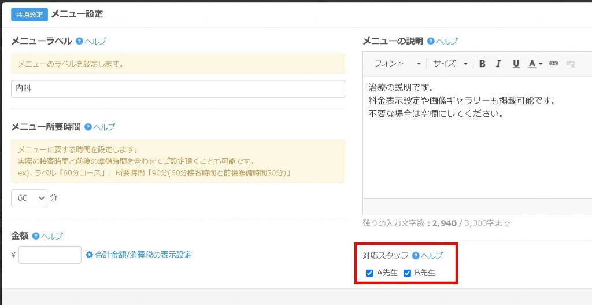This screenshot has width=592, height=305.
Task: Apply italic formatting in the editor
Action: coord(499,64)
